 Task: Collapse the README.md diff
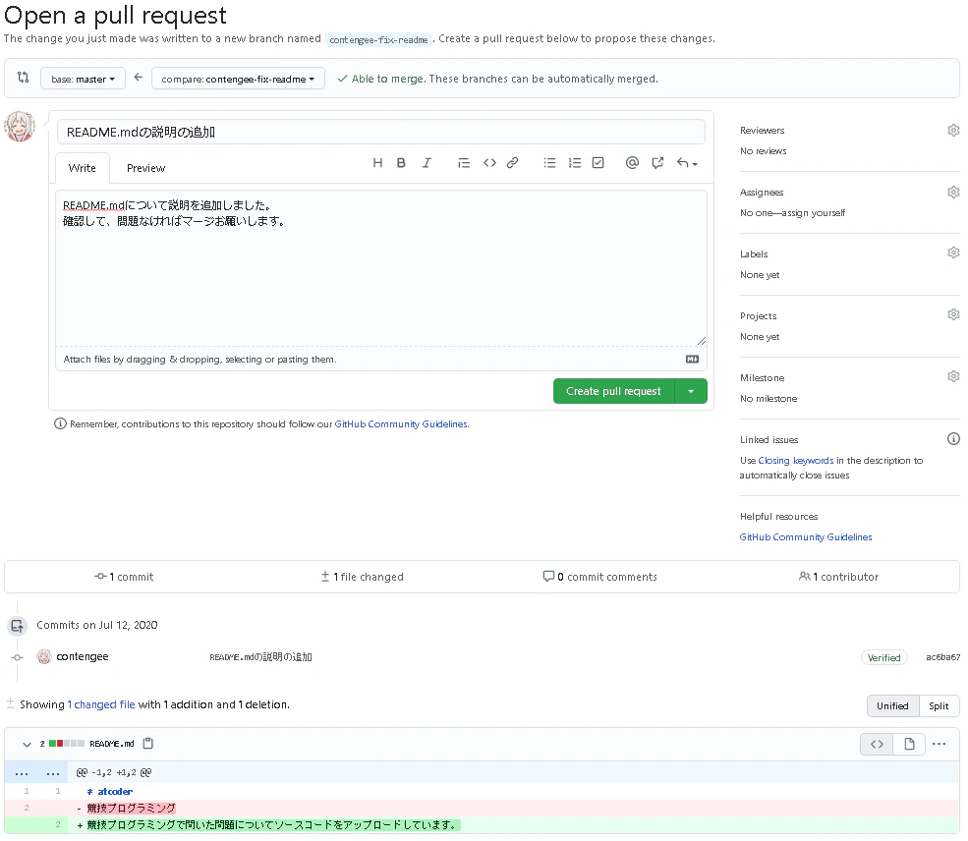click(27, 744)
